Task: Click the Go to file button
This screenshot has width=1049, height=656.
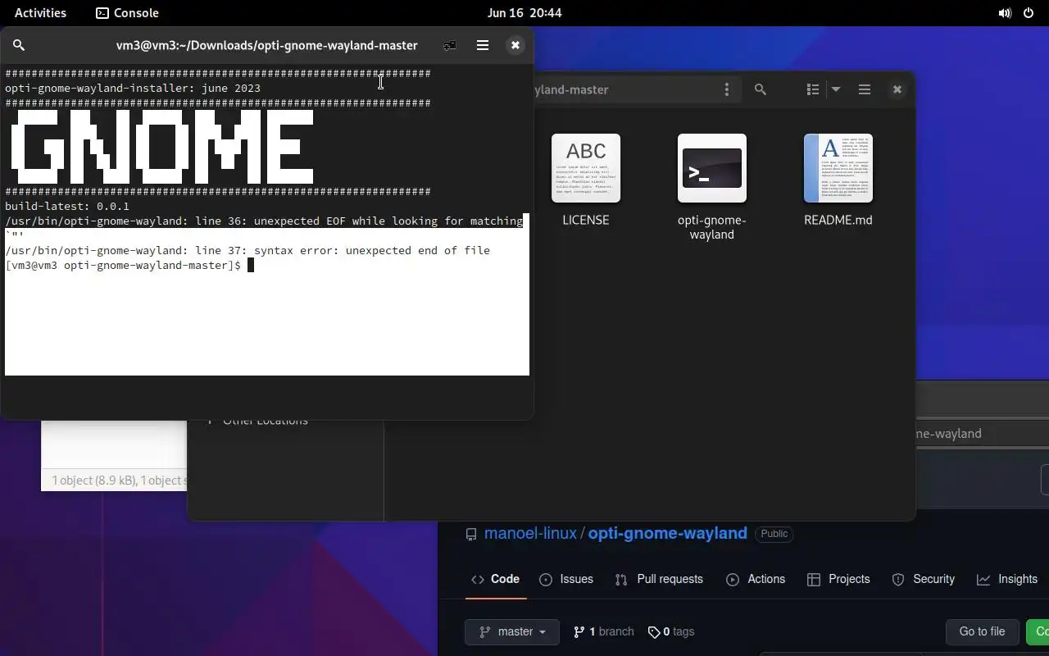Action: pyautogui.click(x=982, y=631)
